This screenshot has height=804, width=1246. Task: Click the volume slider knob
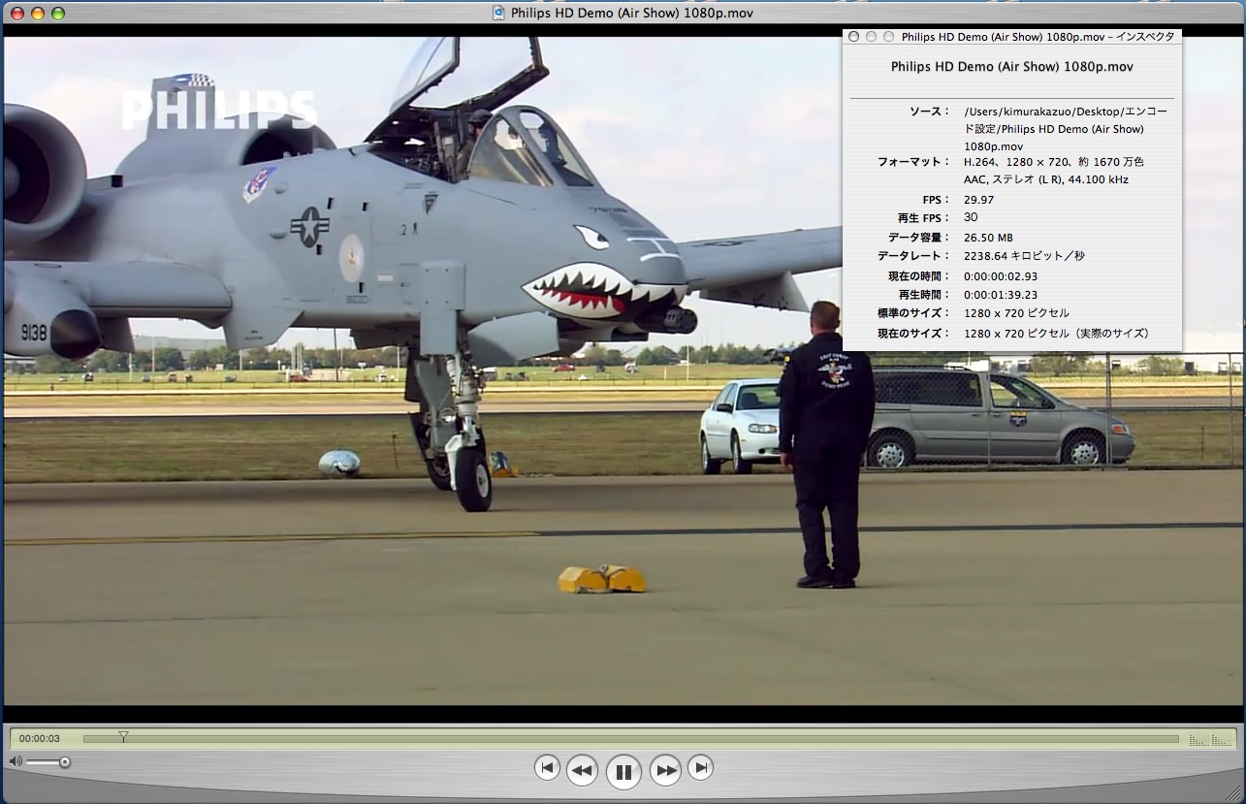(x=65, y=762)
